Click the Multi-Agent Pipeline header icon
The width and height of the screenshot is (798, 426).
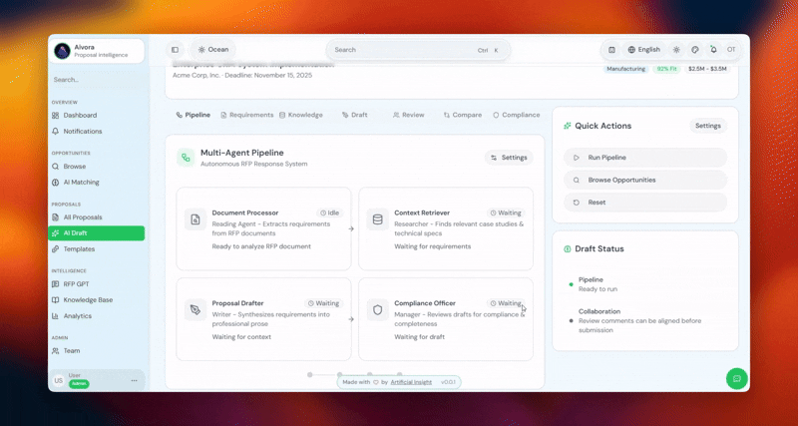point(186,158)
